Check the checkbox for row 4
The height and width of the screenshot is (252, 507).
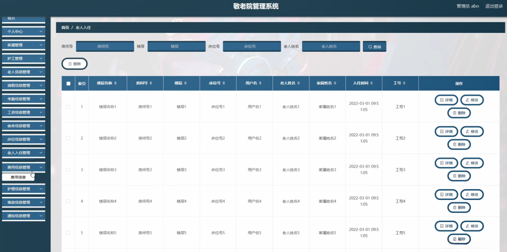pos(68,201)
